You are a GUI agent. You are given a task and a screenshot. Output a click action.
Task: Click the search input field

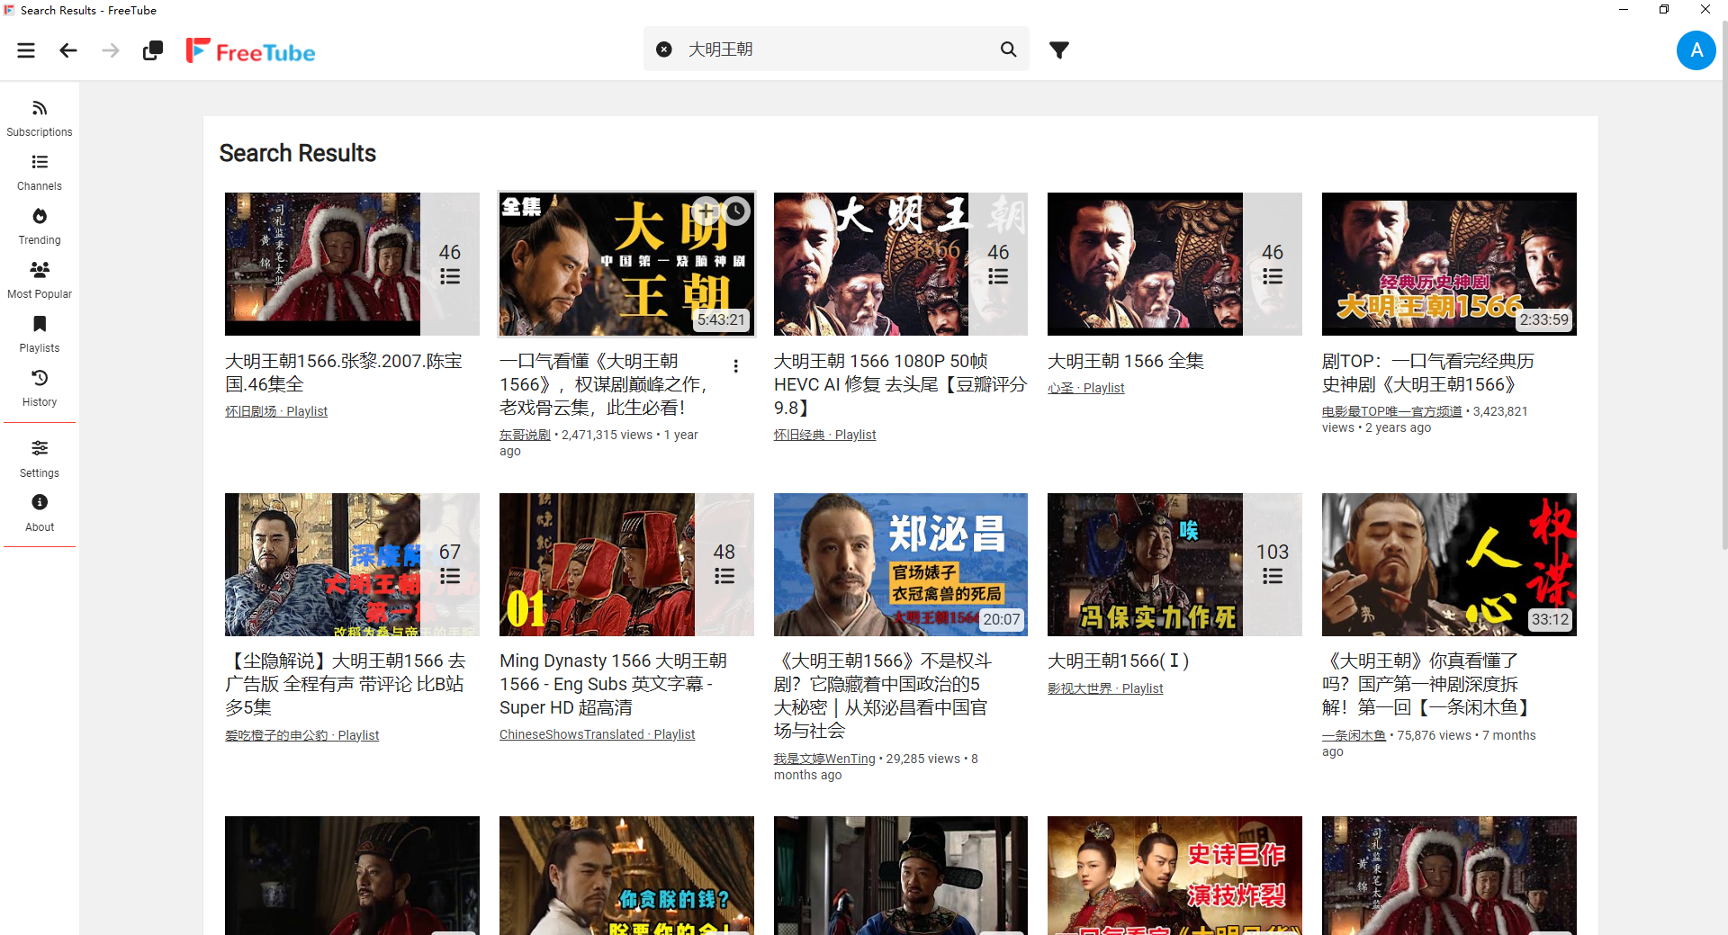pyautogui.click(x=837, y=49)
